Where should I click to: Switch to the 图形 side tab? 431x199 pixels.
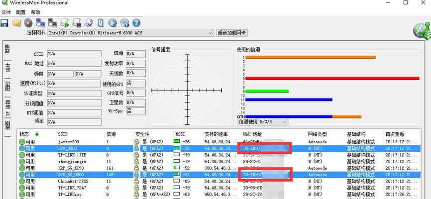(x=7, y=86)
